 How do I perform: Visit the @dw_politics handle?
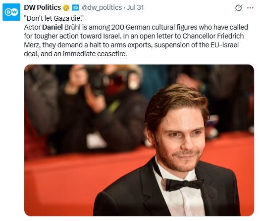[102, 7]
